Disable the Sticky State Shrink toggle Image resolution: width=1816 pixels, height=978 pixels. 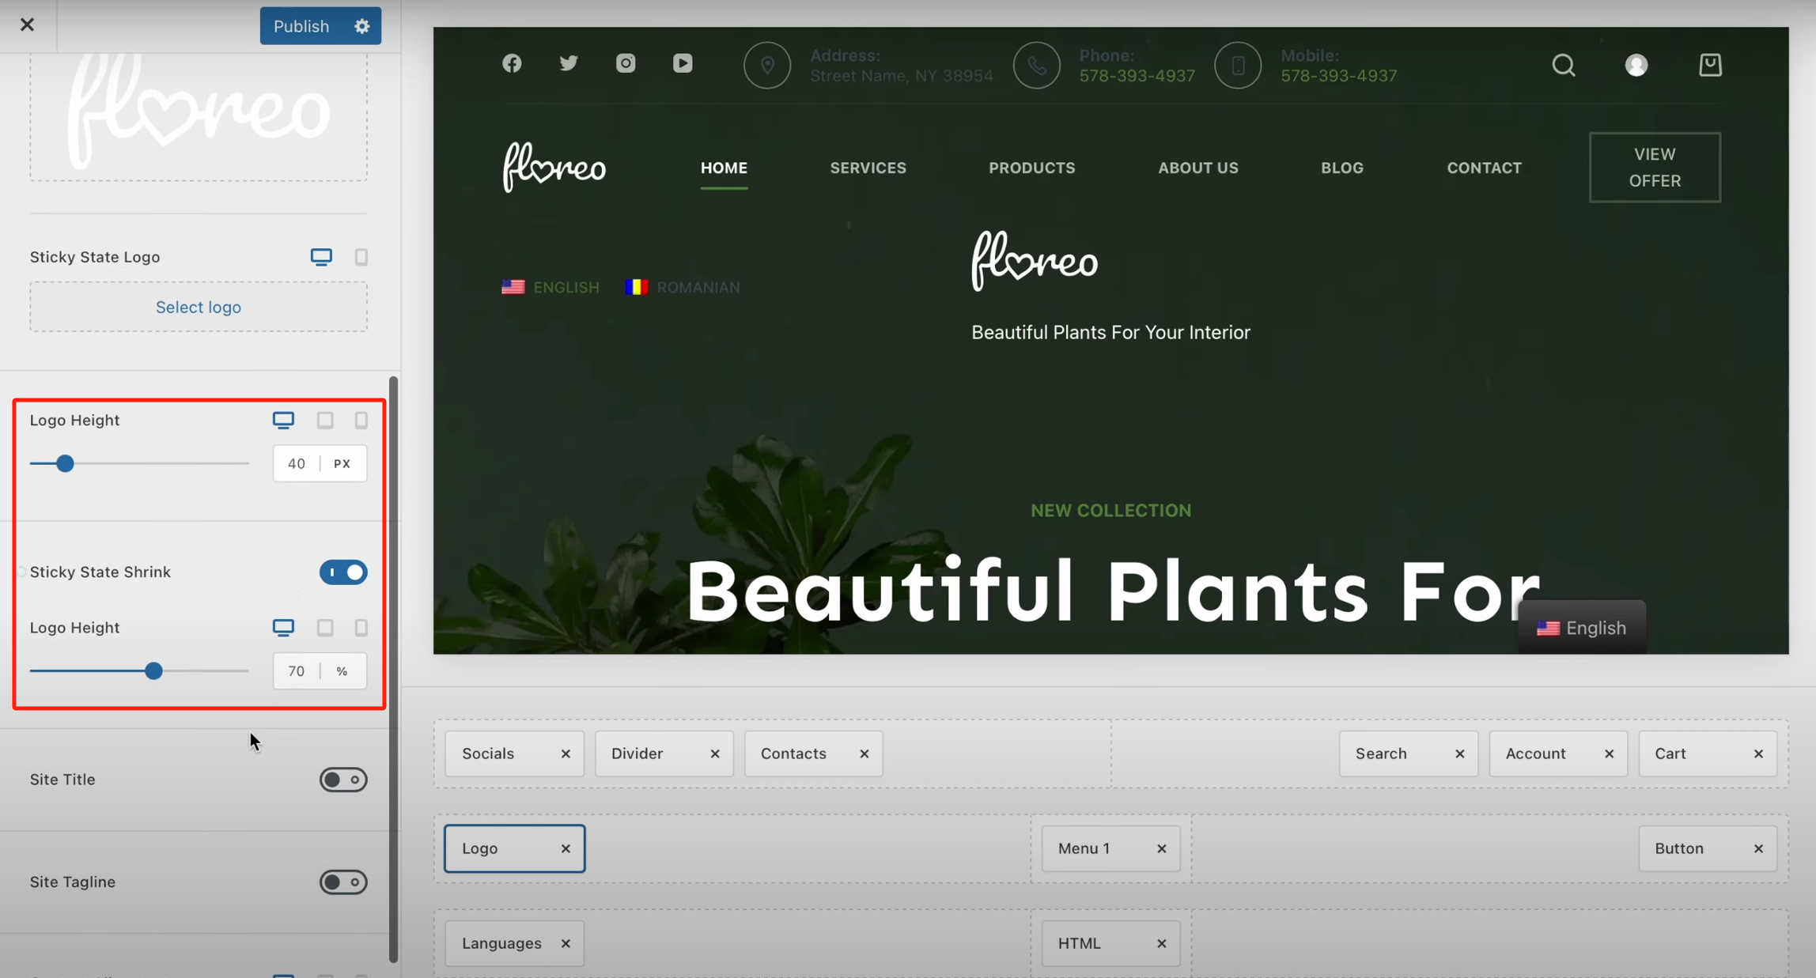tap(343, 572)
